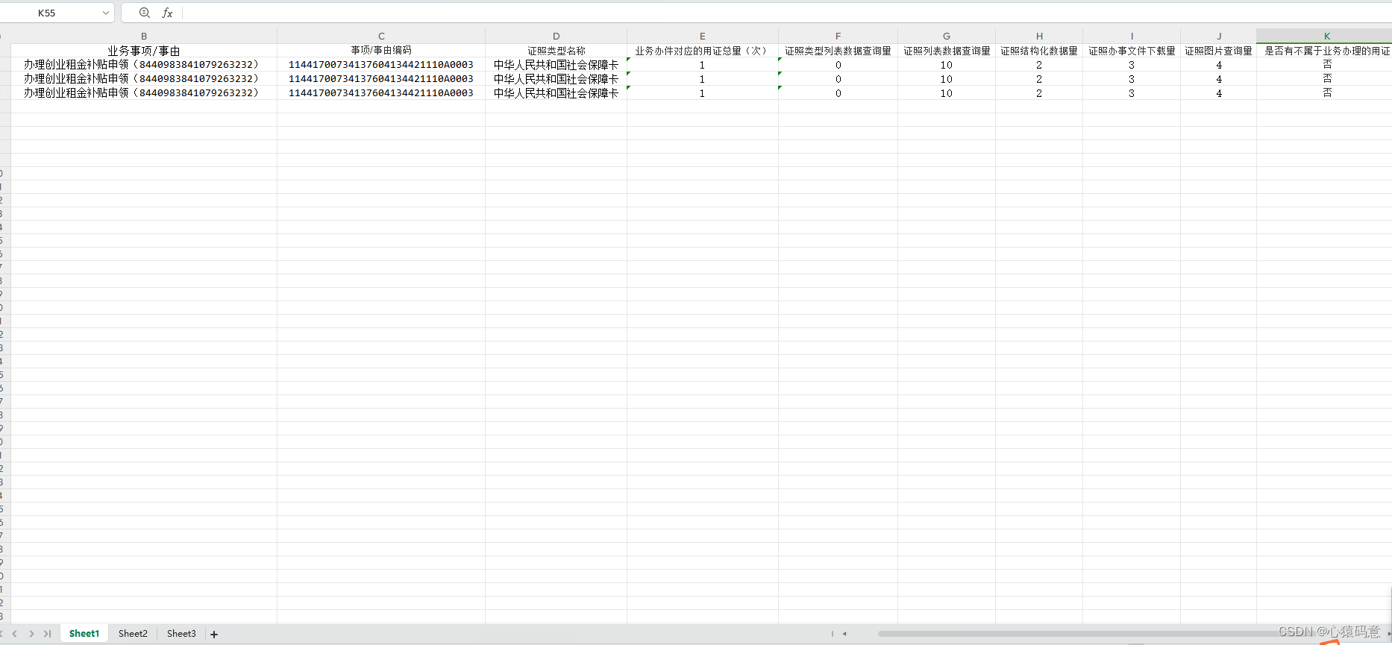Select first row 中华人民共和国社会保障卡 cell

pos(556,65)
